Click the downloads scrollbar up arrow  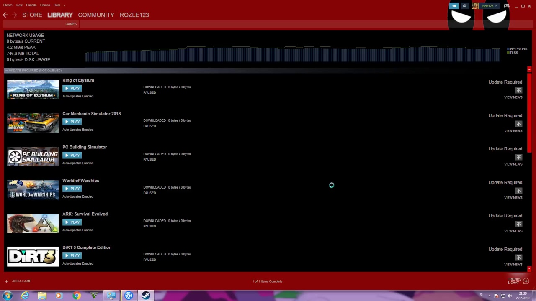point(529,69)
